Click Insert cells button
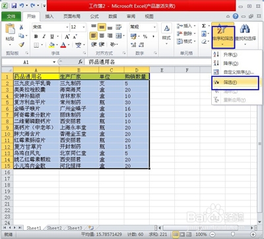Image resolution: width=264 pixels, height=239 pixels. click(x=186, y=26)
